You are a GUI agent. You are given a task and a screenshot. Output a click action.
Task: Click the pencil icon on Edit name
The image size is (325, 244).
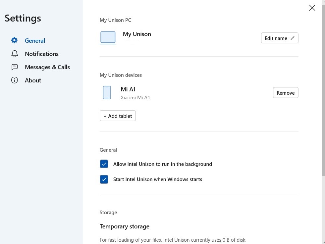(x=293, y=38)
